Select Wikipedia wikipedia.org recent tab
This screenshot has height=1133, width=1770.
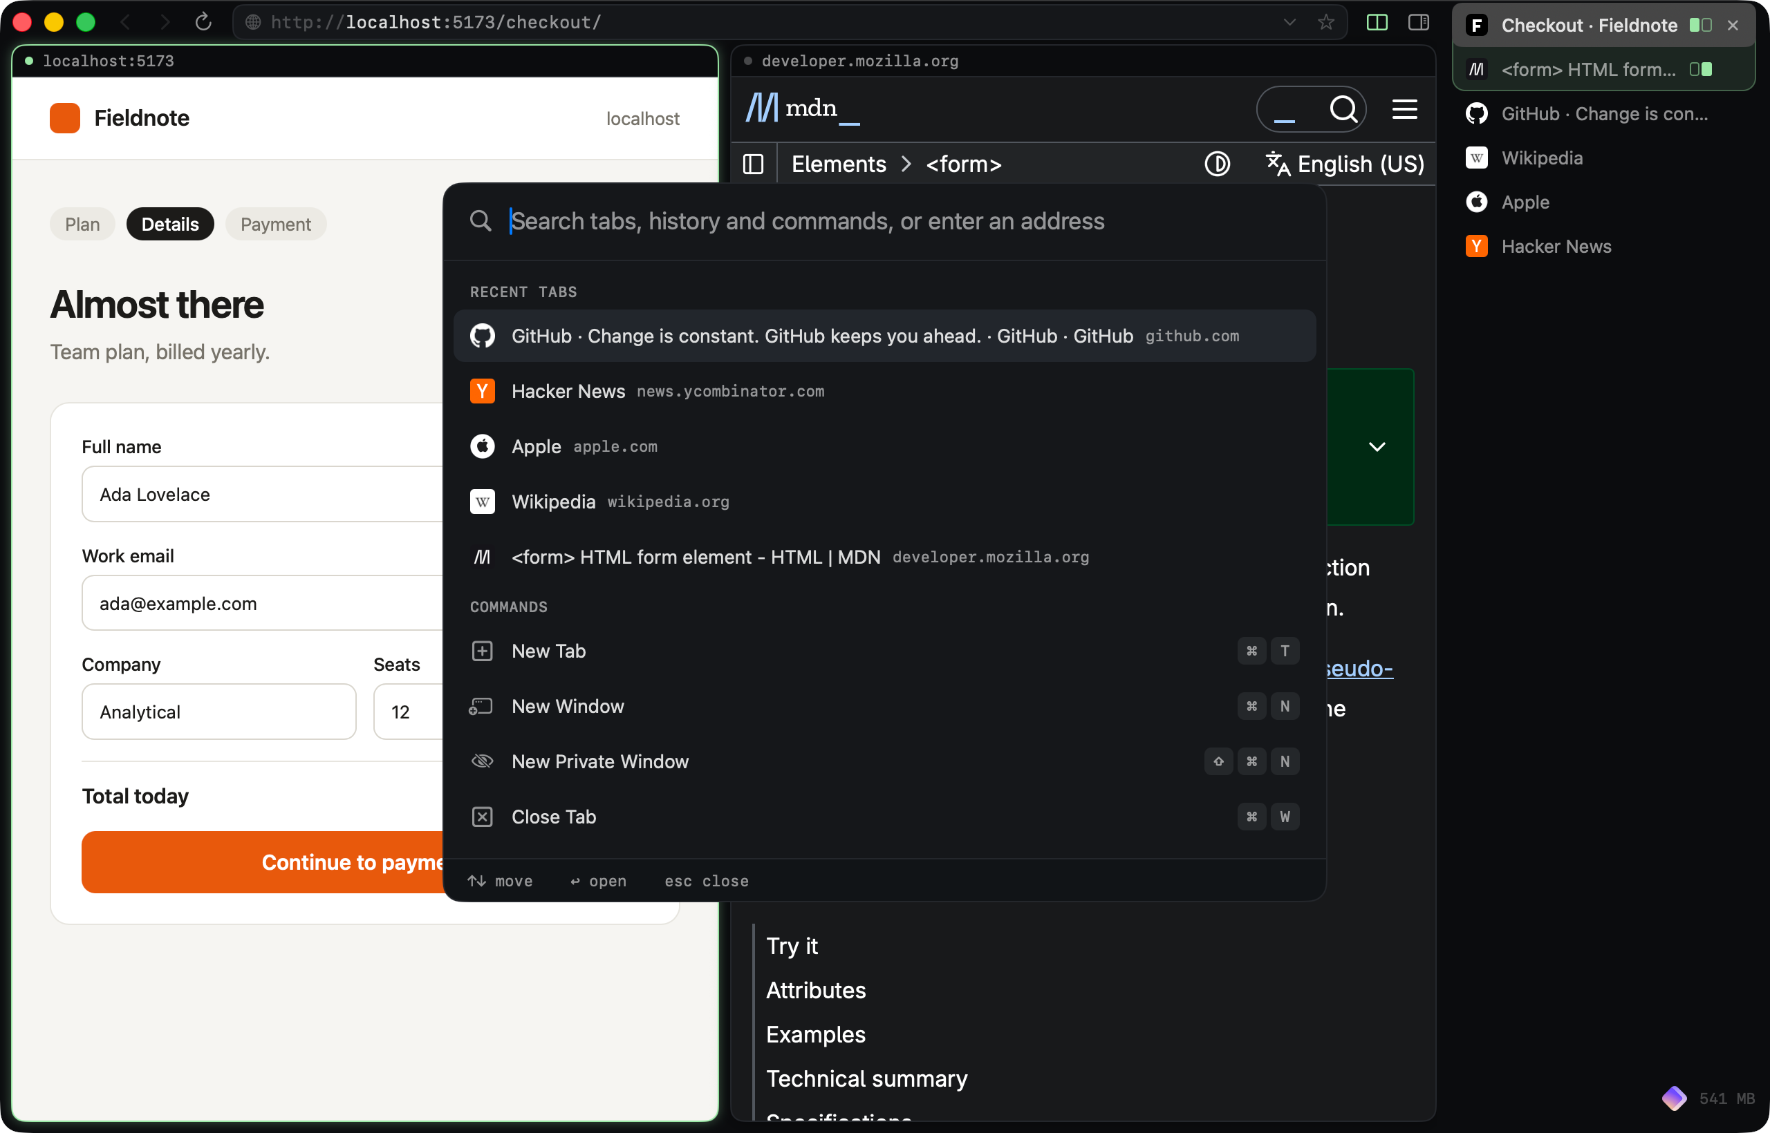tap(884, 501)
